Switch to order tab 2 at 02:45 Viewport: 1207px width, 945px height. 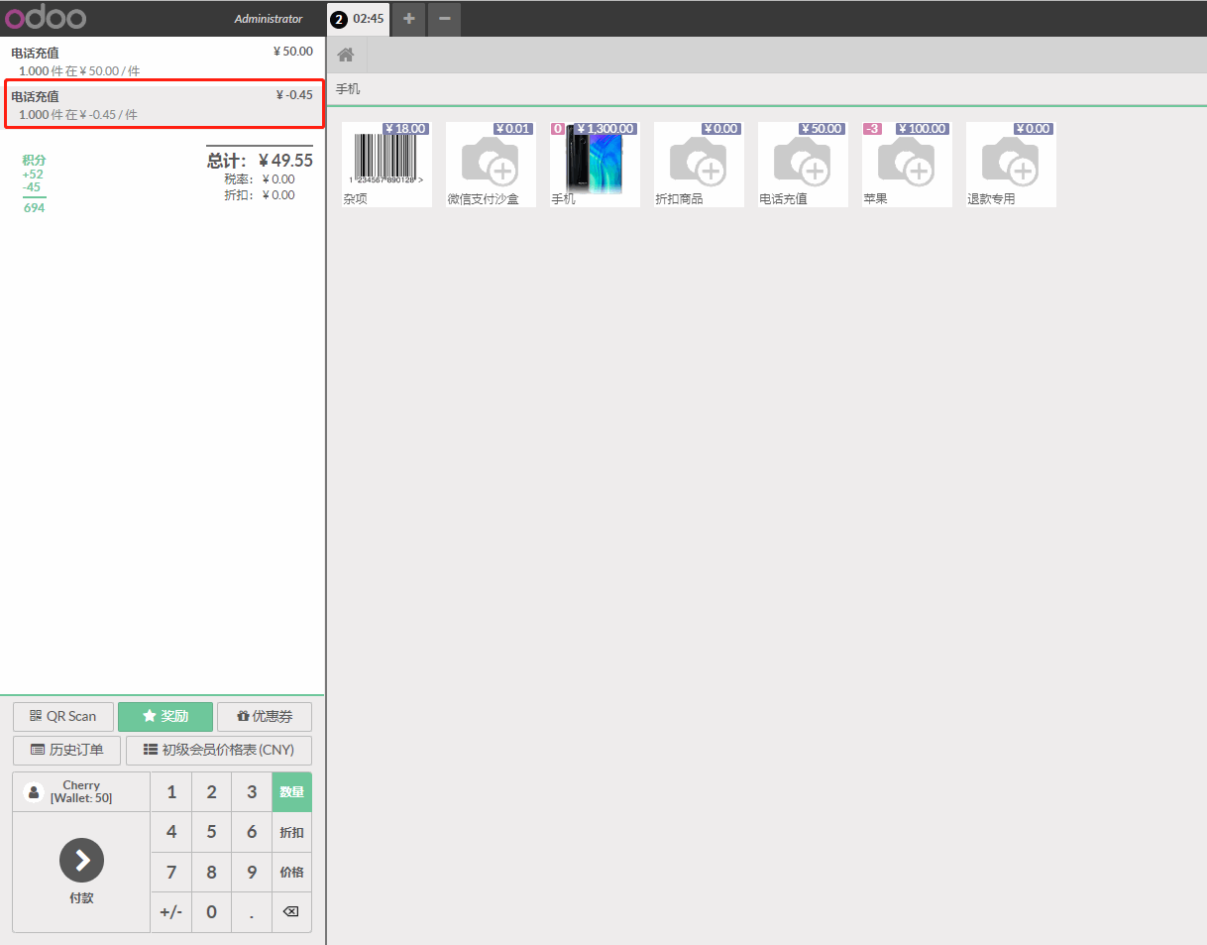click(359, 19)
